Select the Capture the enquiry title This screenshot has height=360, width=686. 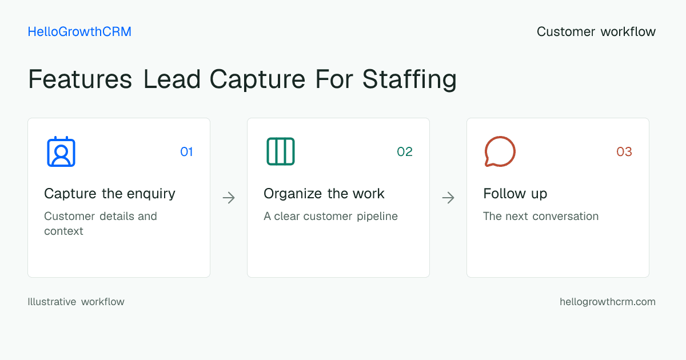click(x=110, y=194)
